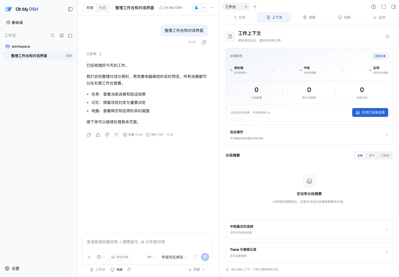Image resolution: width=399 pixels, height=277 pixels.
Task: Toggle the right side panel
Action: (393, 7)
